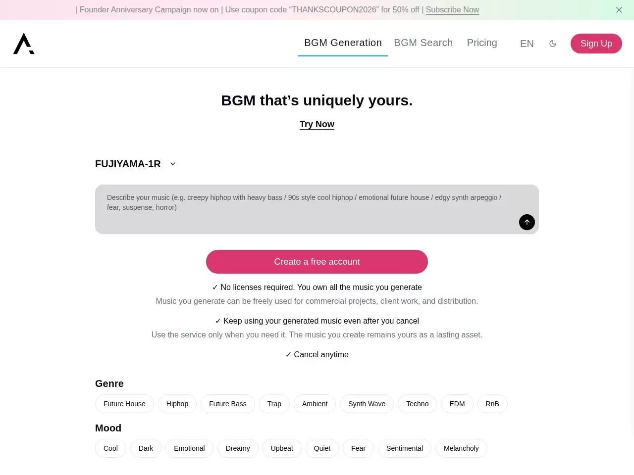Select the Melancholy mood chip
The image size is (634, 475).
(461, 448)
